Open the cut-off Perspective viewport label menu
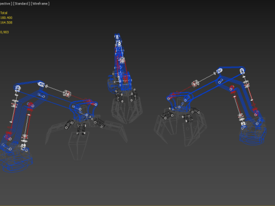Screen dimensions: 275x206 point(6,3)
